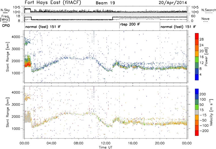Select the Velocity [m s-1] colorbar title
The image size is (216, 149).
point(211,112)
